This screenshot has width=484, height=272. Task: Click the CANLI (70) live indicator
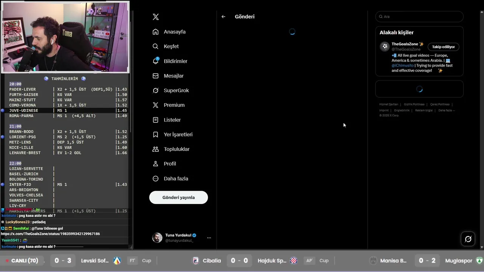tap(22, 261)
